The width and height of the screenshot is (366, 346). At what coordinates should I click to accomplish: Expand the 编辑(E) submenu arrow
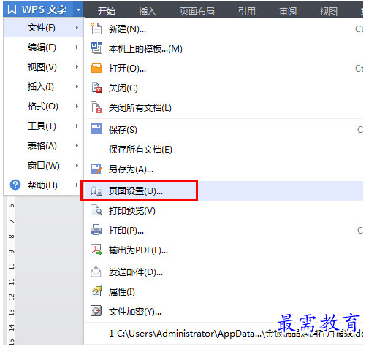click(77, 47)
